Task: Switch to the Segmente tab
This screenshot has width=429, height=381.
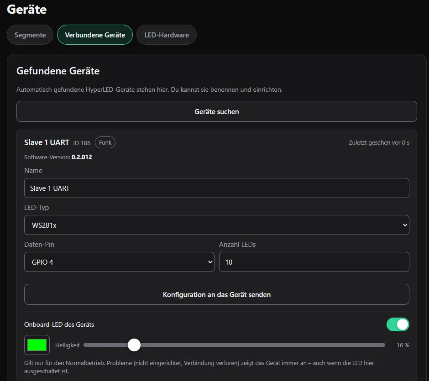Action: [30, 35]
